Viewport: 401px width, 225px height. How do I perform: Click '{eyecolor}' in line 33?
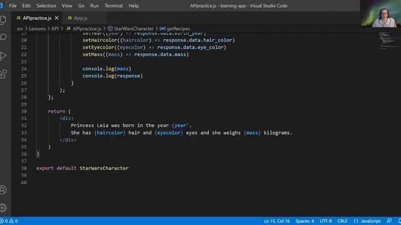point(169,132)
